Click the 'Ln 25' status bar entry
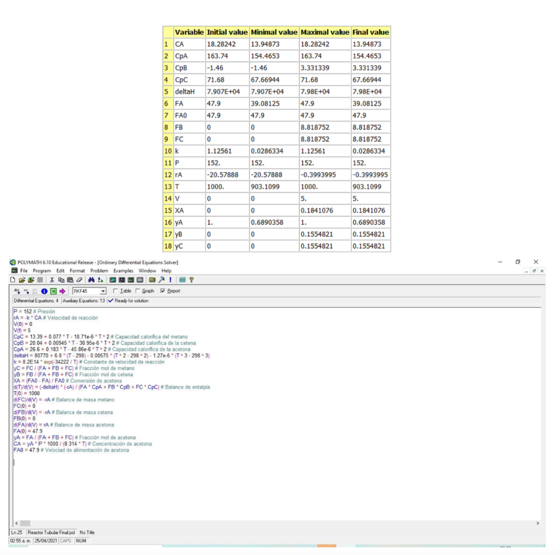The height and width of the screenshot is (555, 560). point(17,533)
